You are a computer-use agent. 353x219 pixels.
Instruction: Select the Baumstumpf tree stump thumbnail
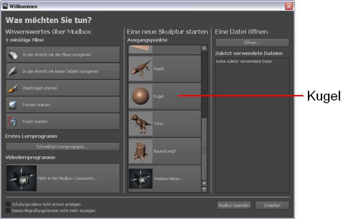tap(140, 151)
